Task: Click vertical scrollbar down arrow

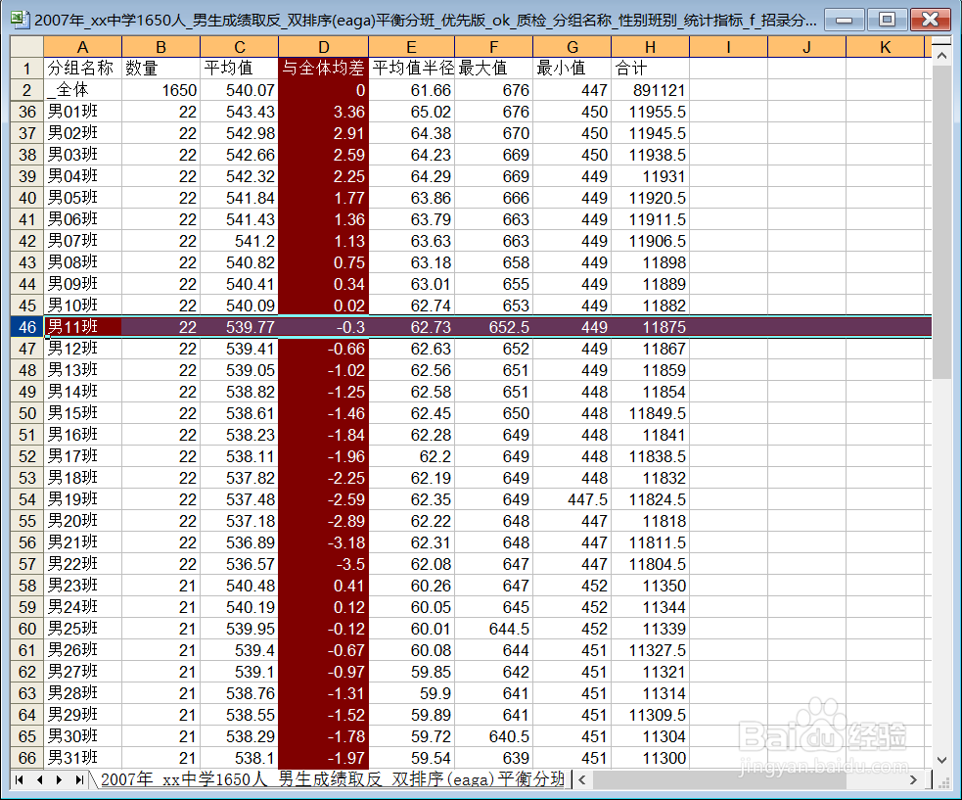Action: tap(941, 760)
